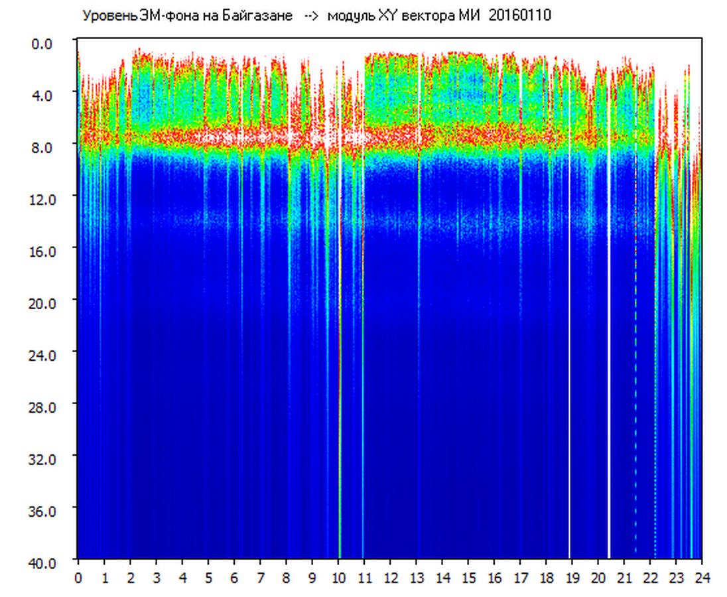Select hour 10 on the horizontal axis
The height and width of the screenshot is (597, 727).
tap(338, 578)
